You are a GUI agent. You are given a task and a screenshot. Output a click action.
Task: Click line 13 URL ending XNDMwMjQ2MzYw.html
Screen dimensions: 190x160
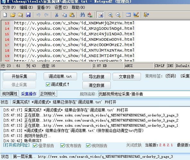pyautogui.click(x=74, y=23)
